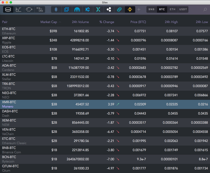Select the KuCoin exchange icon

(x=88, y=9)
